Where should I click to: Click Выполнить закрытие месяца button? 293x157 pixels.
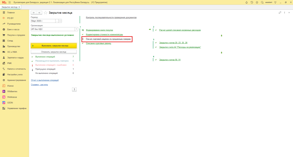click(x=54, y=46)
